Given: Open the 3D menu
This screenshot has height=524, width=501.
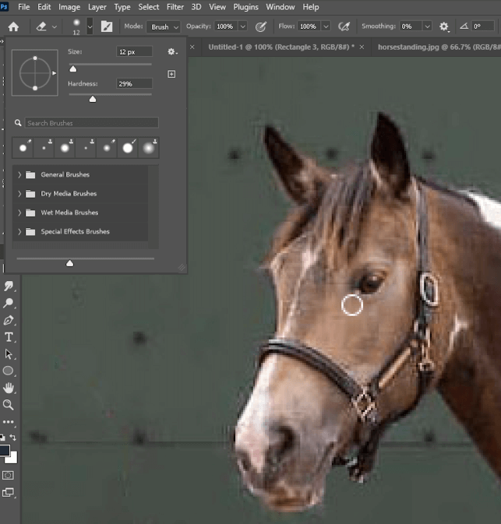Looking at the screenshot, I should click(x=196, y=7).
